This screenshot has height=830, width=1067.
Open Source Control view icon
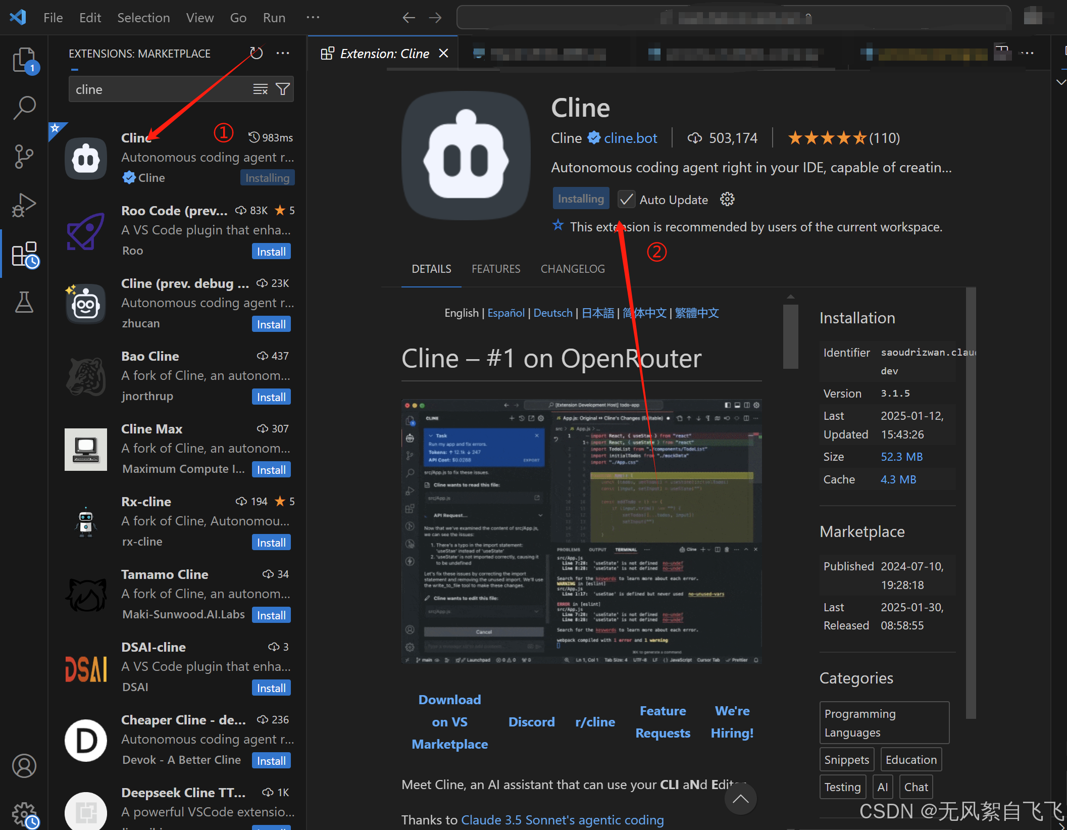[24, 156]
